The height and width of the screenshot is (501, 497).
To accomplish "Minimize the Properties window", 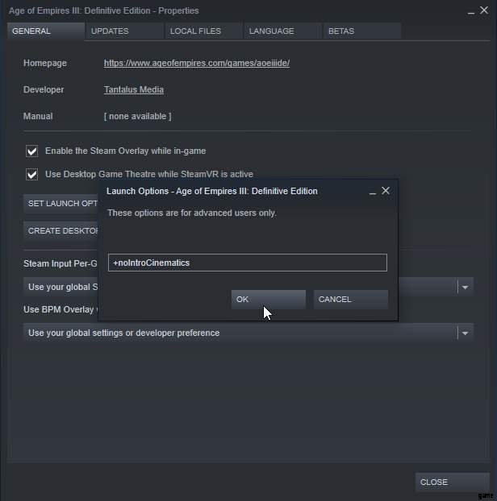I will coord(470,13).
